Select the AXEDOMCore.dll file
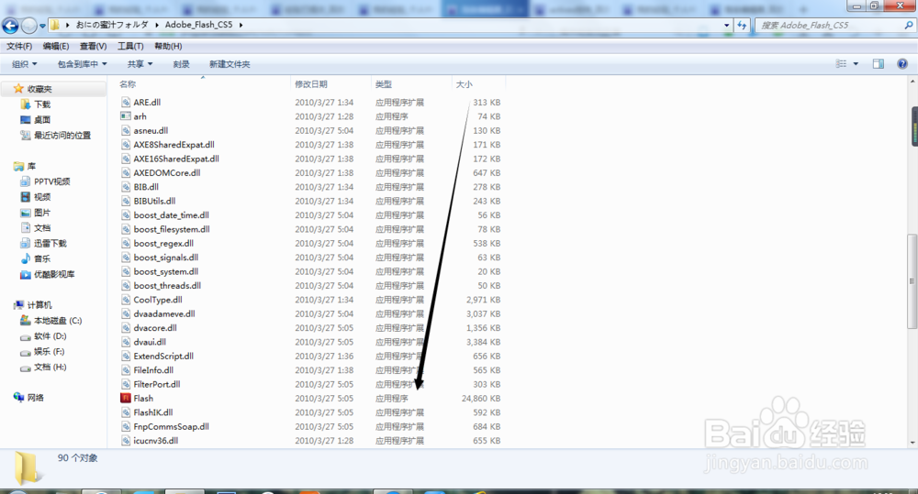This screenshot has width=918, height=494. tap(167, 173)
